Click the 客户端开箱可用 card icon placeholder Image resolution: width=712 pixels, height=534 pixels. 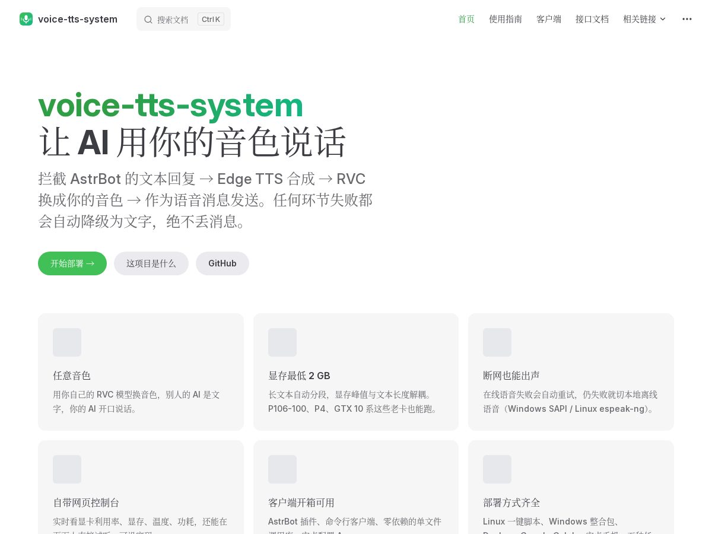point(282,469)
